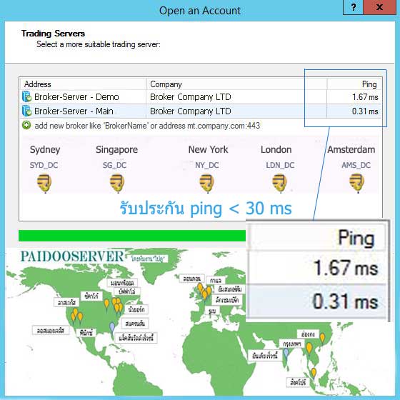
Task: Click the SG_DC data center code
Action: coord(114,165)
